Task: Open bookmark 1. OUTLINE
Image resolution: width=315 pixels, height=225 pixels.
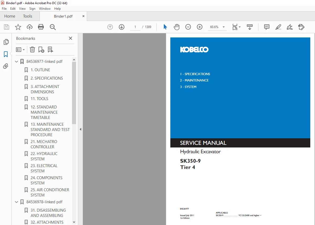Action: click(x=40, y=70)
